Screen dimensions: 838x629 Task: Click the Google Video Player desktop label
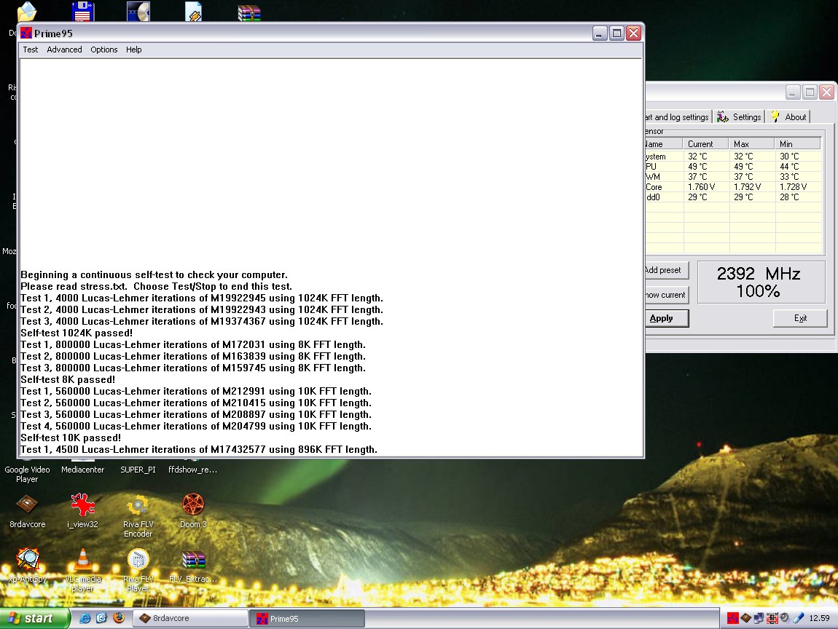point(27,474)
